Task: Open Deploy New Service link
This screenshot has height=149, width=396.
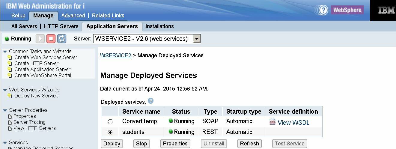Action: click(x=36, y=96)
